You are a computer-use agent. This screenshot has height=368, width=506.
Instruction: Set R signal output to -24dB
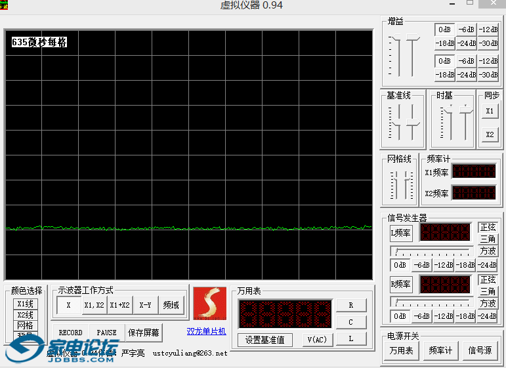[487, 316]
